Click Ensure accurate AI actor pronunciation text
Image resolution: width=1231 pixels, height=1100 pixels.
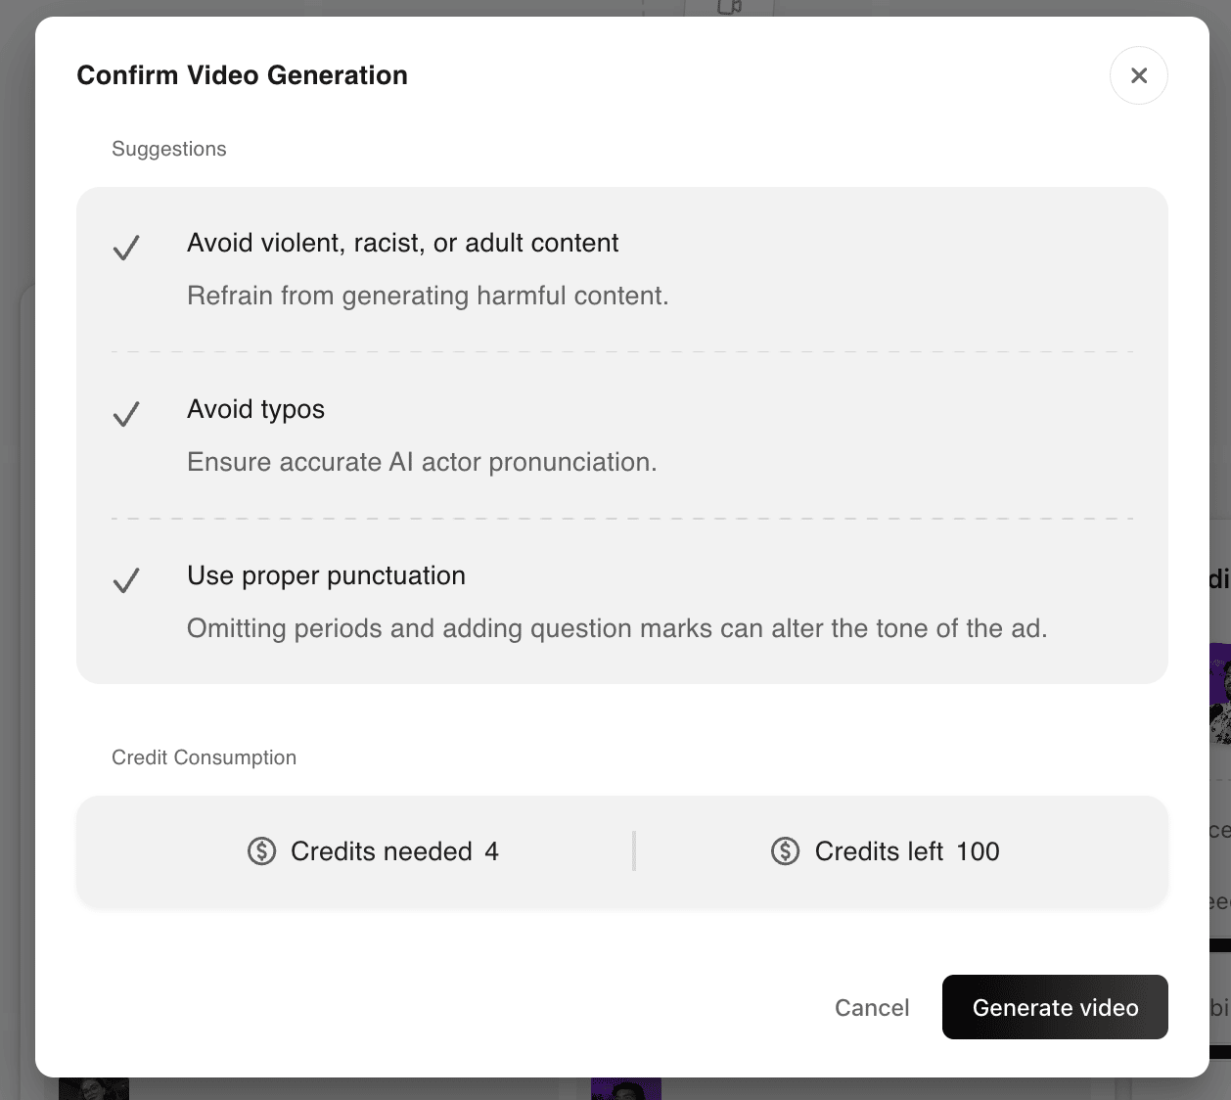(422, 462)
